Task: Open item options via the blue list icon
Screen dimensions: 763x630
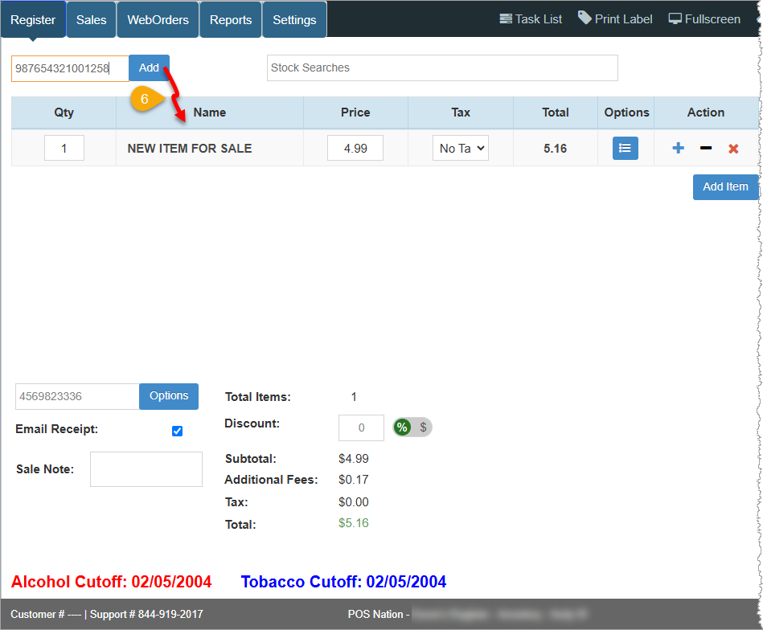Action: [625, 148]
